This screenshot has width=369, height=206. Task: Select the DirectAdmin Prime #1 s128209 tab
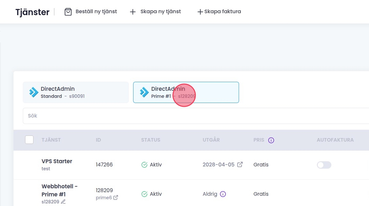(186, 92)
